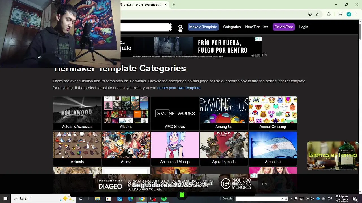Click the 'Estamos en Familia' side advertisement

(x=333, y=156)
